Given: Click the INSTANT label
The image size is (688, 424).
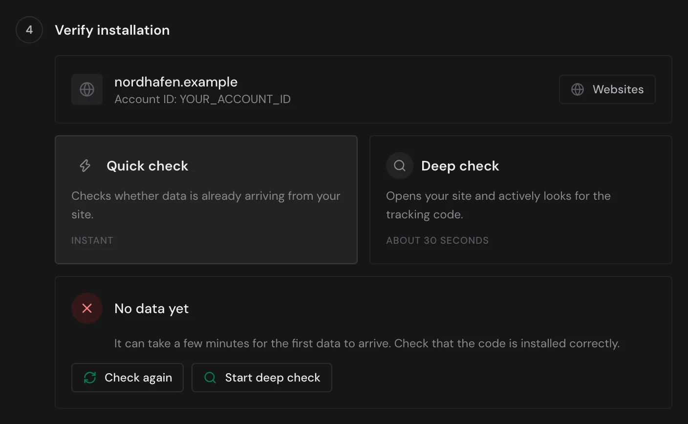Looking at the screenshot, I should tap(92, 240).
